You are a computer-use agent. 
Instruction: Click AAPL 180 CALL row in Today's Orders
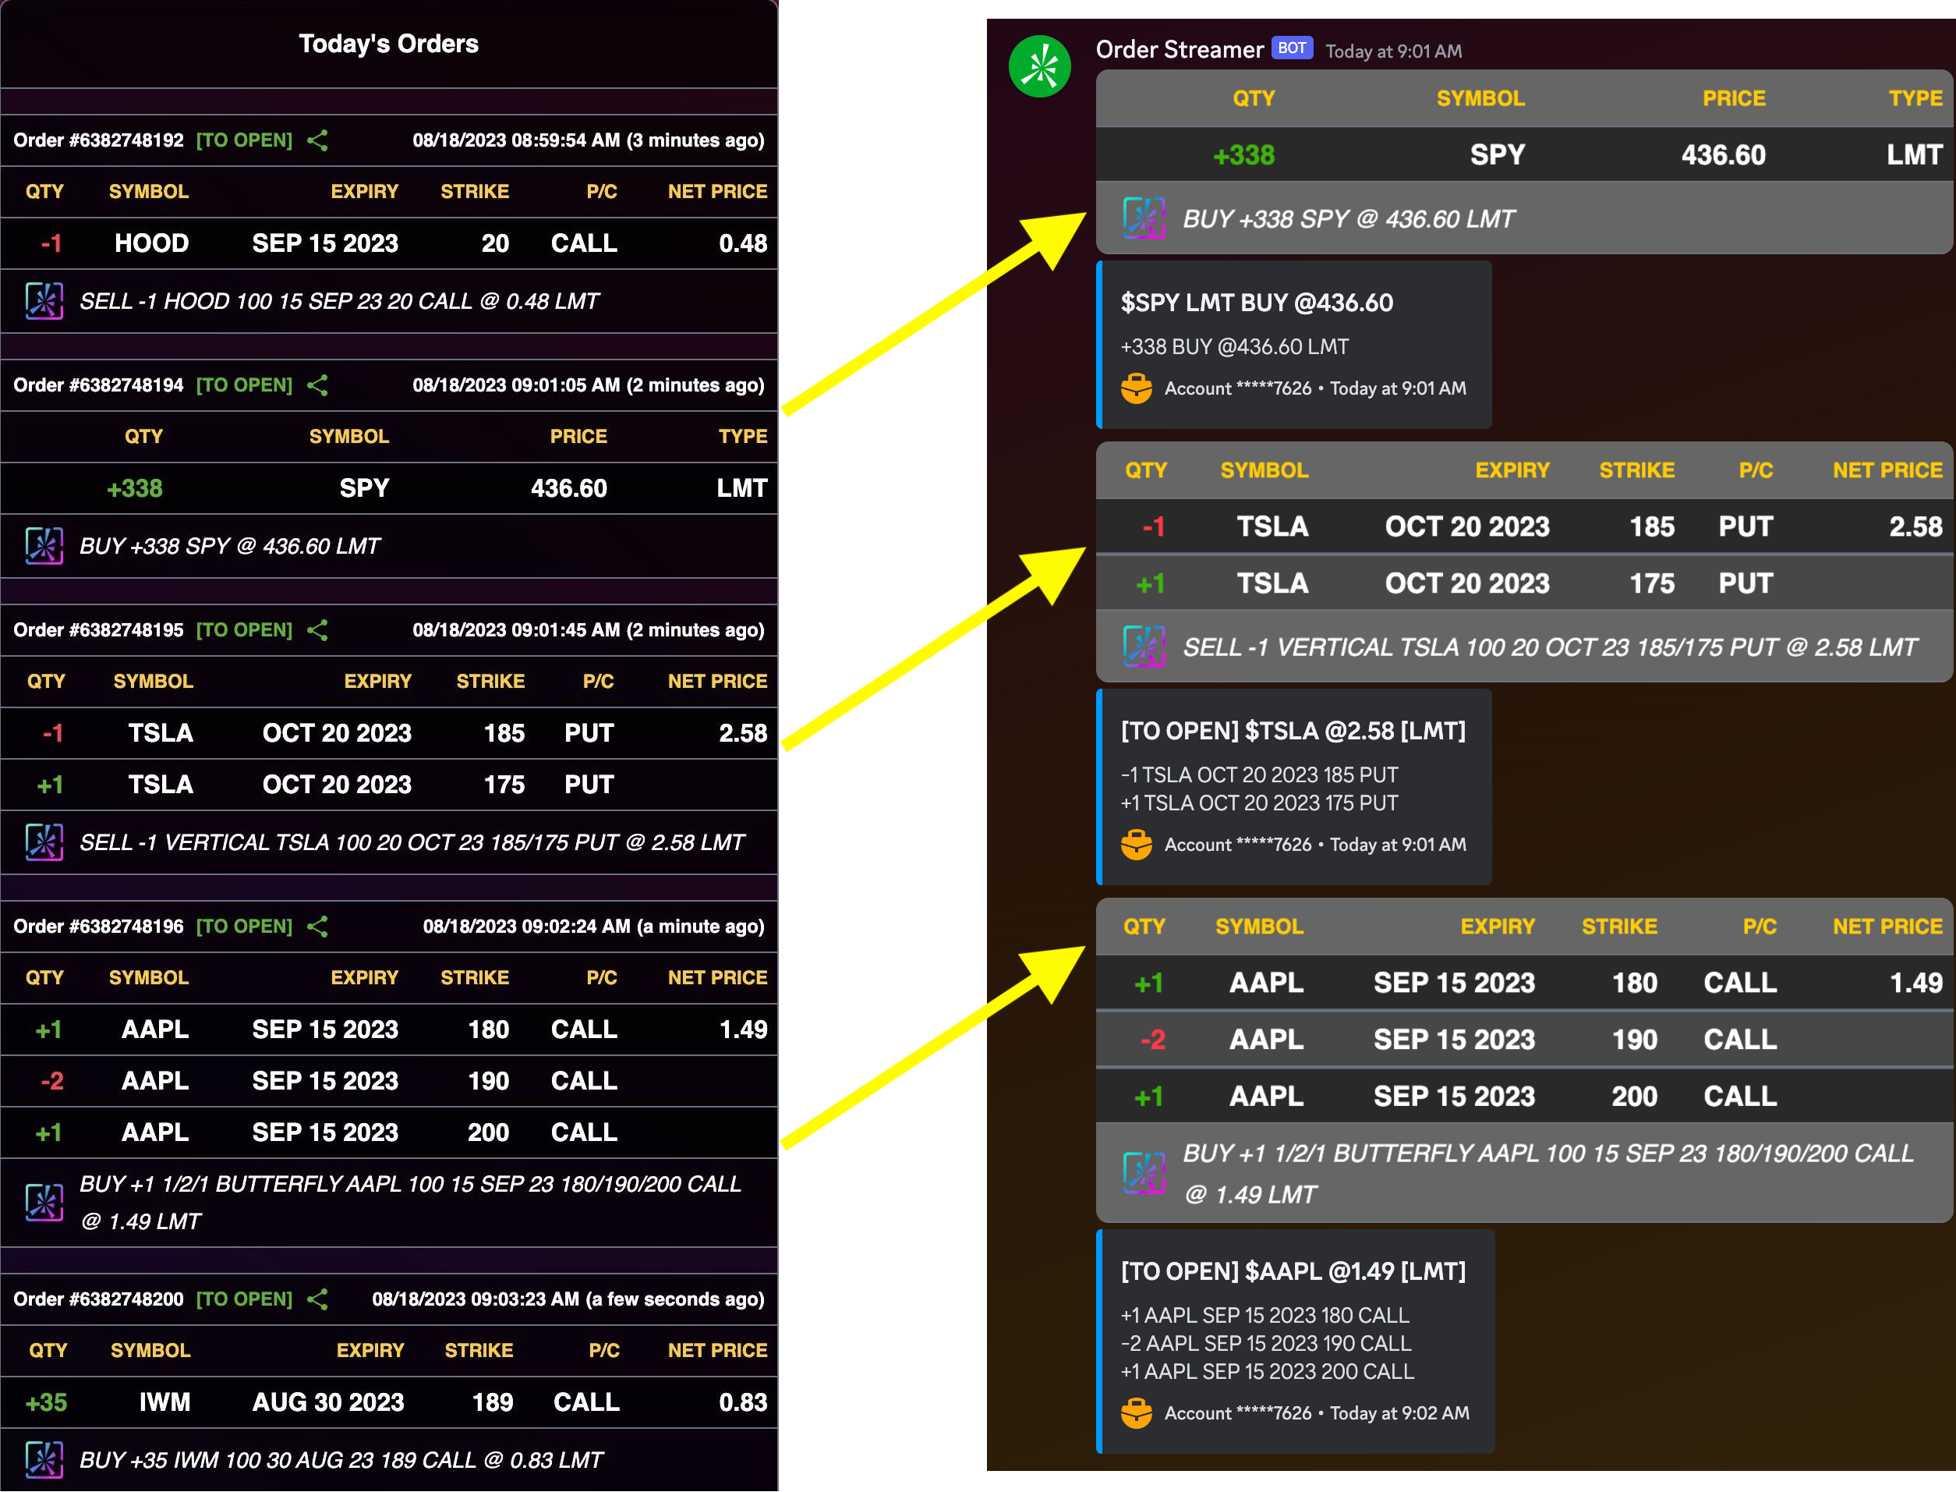[x=389, y=1030]
